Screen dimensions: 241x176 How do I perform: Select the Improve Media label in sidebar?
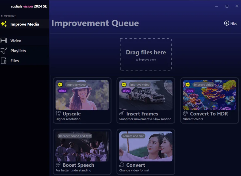tap(25, 24)
